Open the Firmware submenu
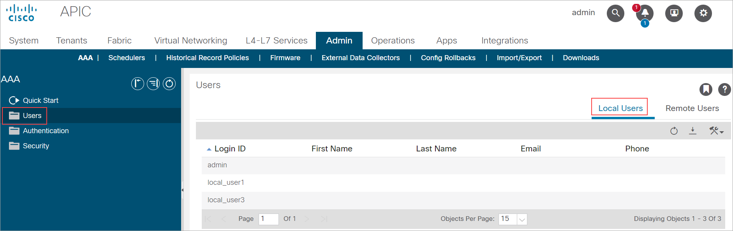The height and width of the screenshot is (231, 733). [285, 58]
